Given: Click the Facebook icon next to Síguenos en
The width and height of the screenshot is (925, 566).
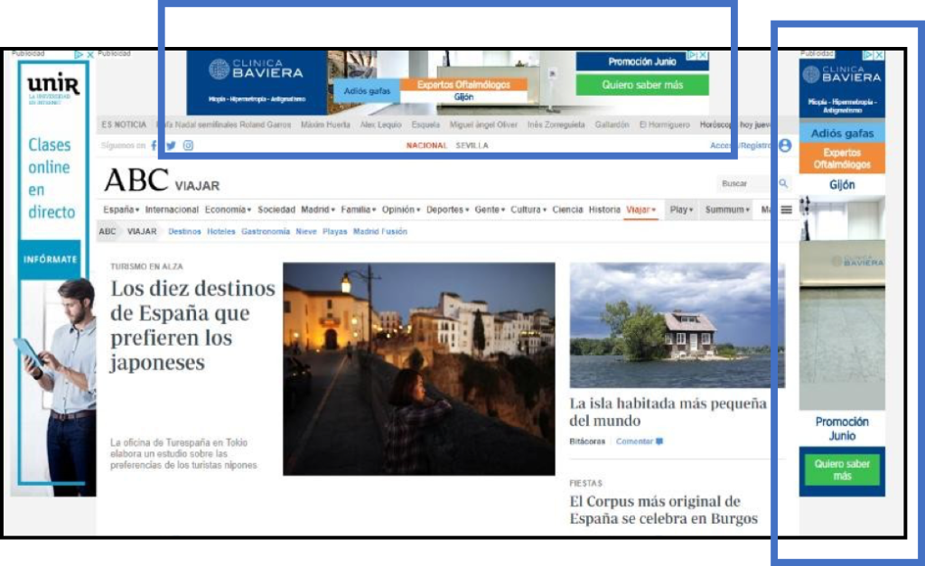Looking at the screenshot, I should click(x=154, y=145).
